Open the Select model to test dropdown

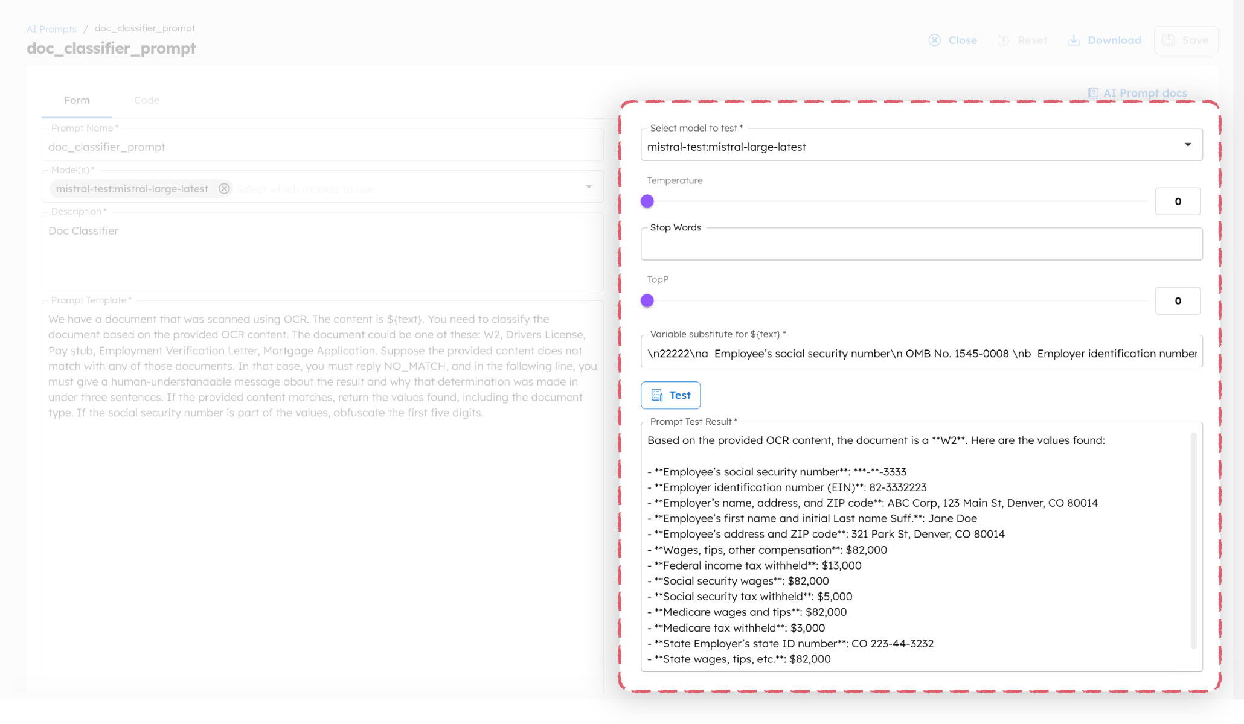pyautogui.click(x=1187, y=145)
